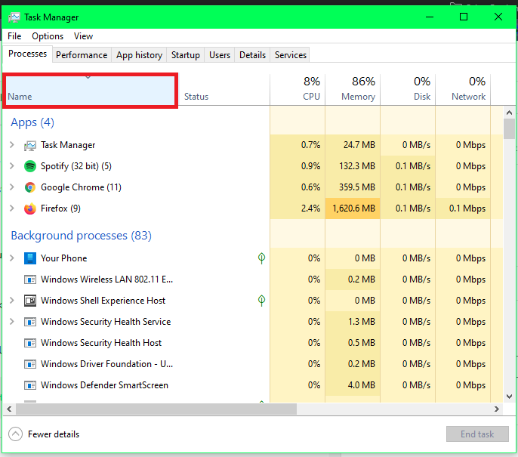Sort by the Name column header
This screenshot has height=457, width=518.
[90, 91]
